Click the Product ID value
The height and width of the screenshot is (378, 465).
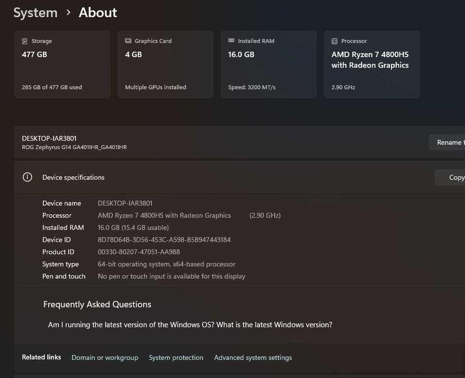click(x=139, y=252)
